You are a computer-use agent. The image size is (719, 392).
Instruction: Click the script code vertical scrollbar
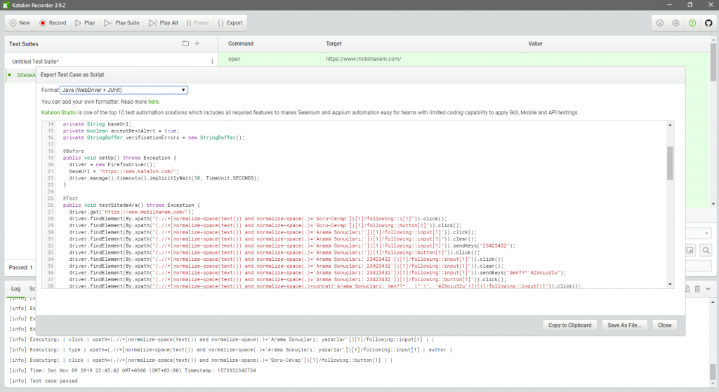(670, 205)
